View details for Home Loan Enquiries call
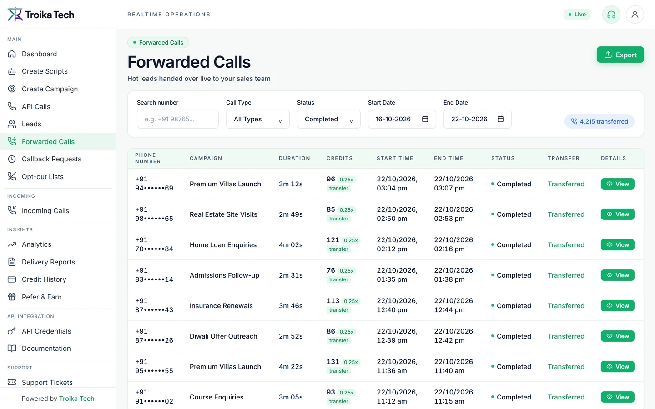This screenshot has width=655, height=409. click(618, 244)
